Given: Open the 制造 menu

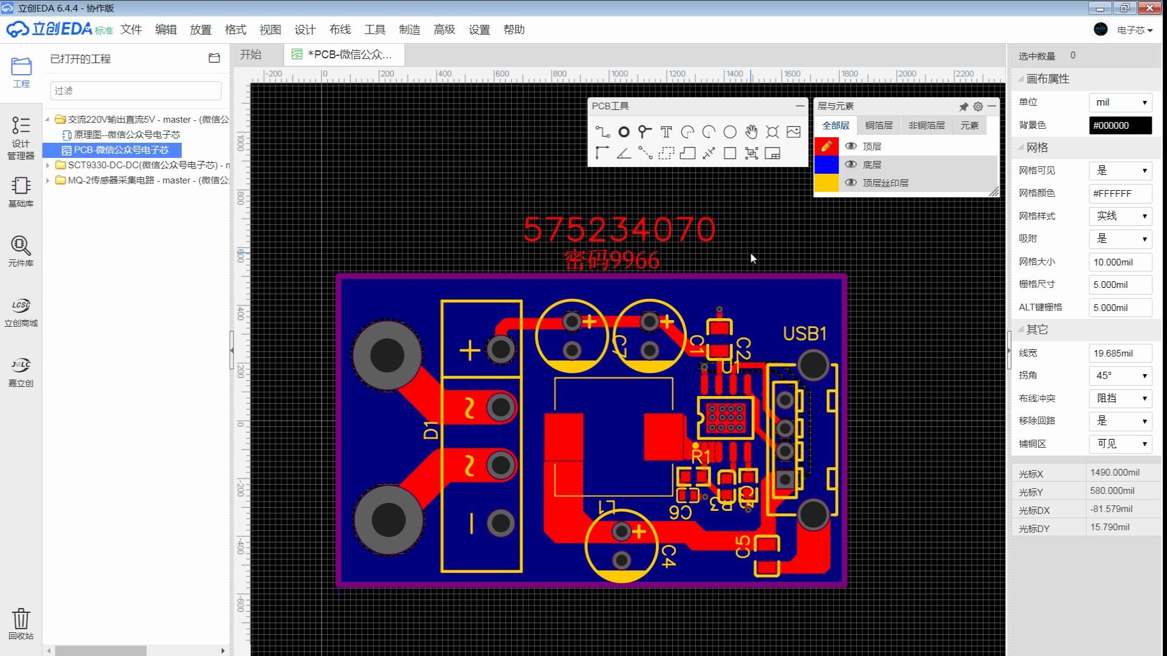Looking at the screenshot, I should tap(410, 29).
